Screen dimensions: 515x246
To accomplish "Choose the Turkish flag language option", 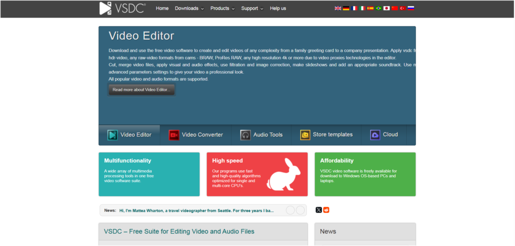I will [x=403, y=8].
